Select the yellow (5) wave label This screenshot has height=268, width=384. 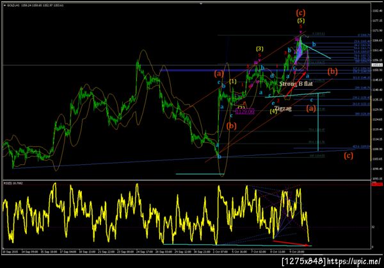301,21
